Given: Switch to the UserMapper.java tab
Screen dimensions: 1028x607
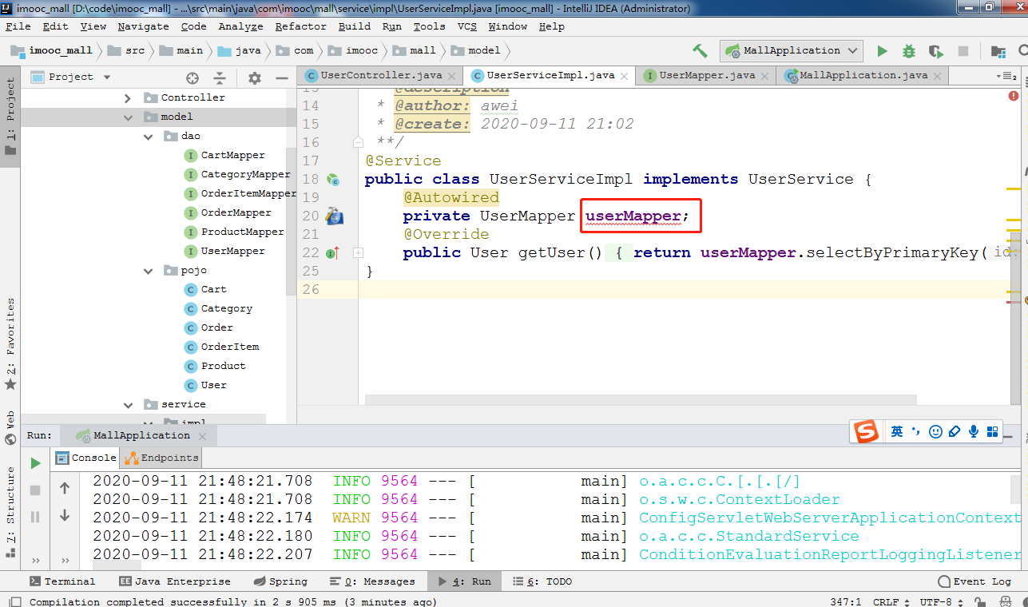Looking at the screenshot, I should click(707, 76).
